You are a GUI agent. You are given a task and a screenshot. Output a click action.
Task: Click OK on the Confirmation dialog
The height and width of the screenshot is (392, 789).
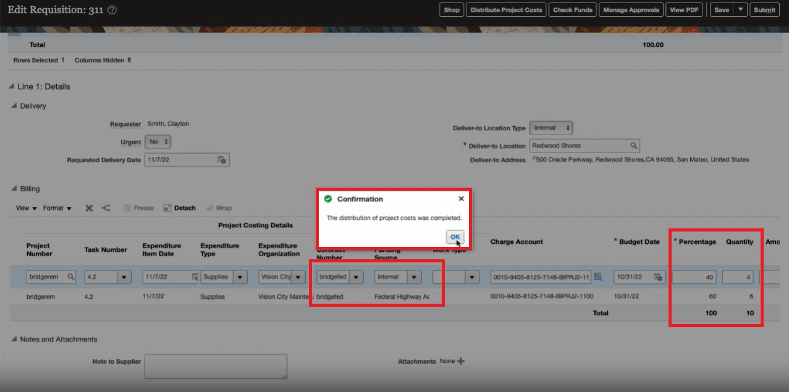(x=455, y=236)
